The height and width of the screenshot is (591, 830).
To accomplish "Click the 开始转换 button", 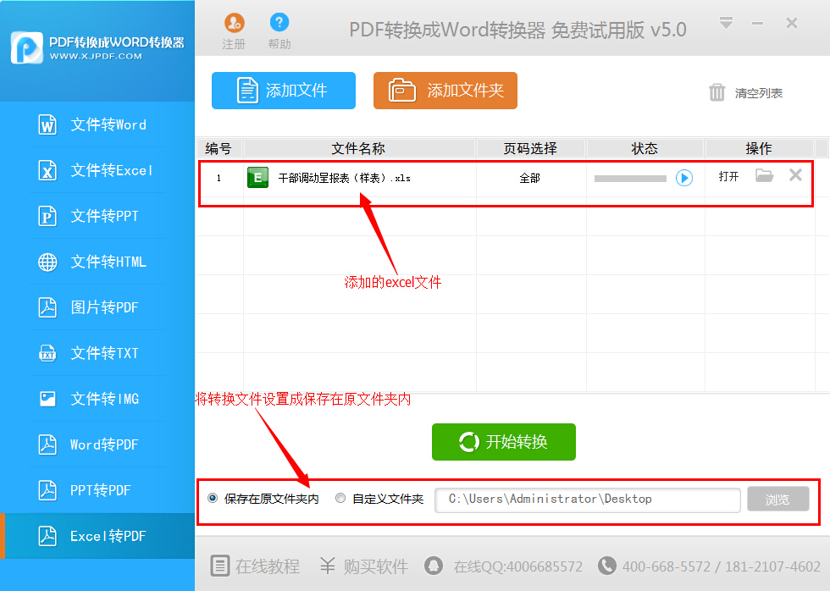I will click(x=503, y=441).
